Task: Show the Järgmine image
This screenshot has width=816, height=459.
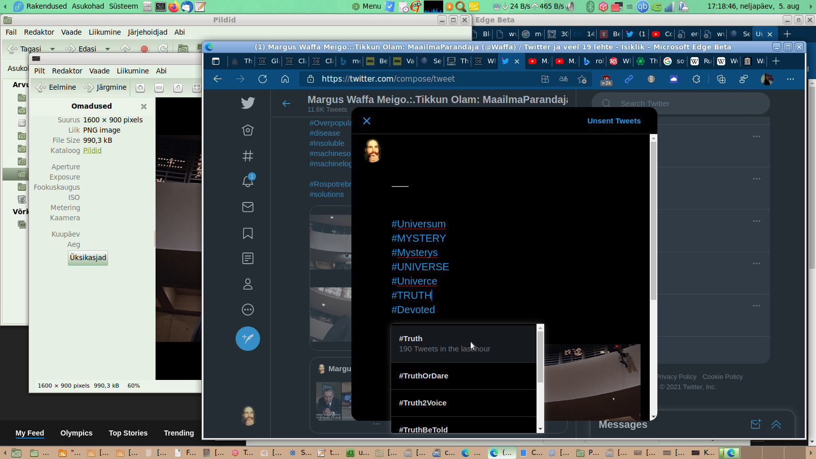Action: click(106, 87)
